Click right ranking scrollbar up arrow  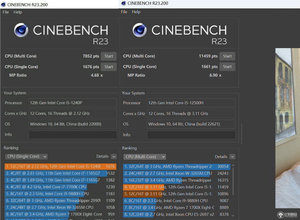pos(233,166)
